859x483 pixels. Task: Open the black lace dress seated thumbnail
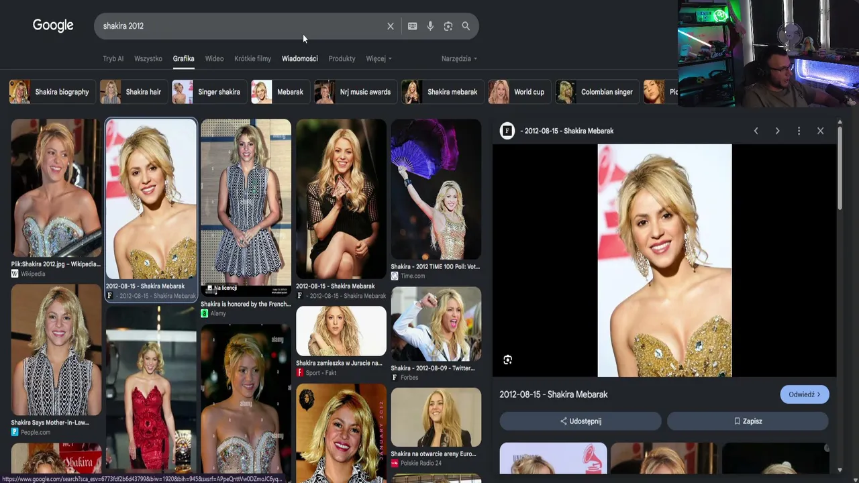click(x=341, y=199)
